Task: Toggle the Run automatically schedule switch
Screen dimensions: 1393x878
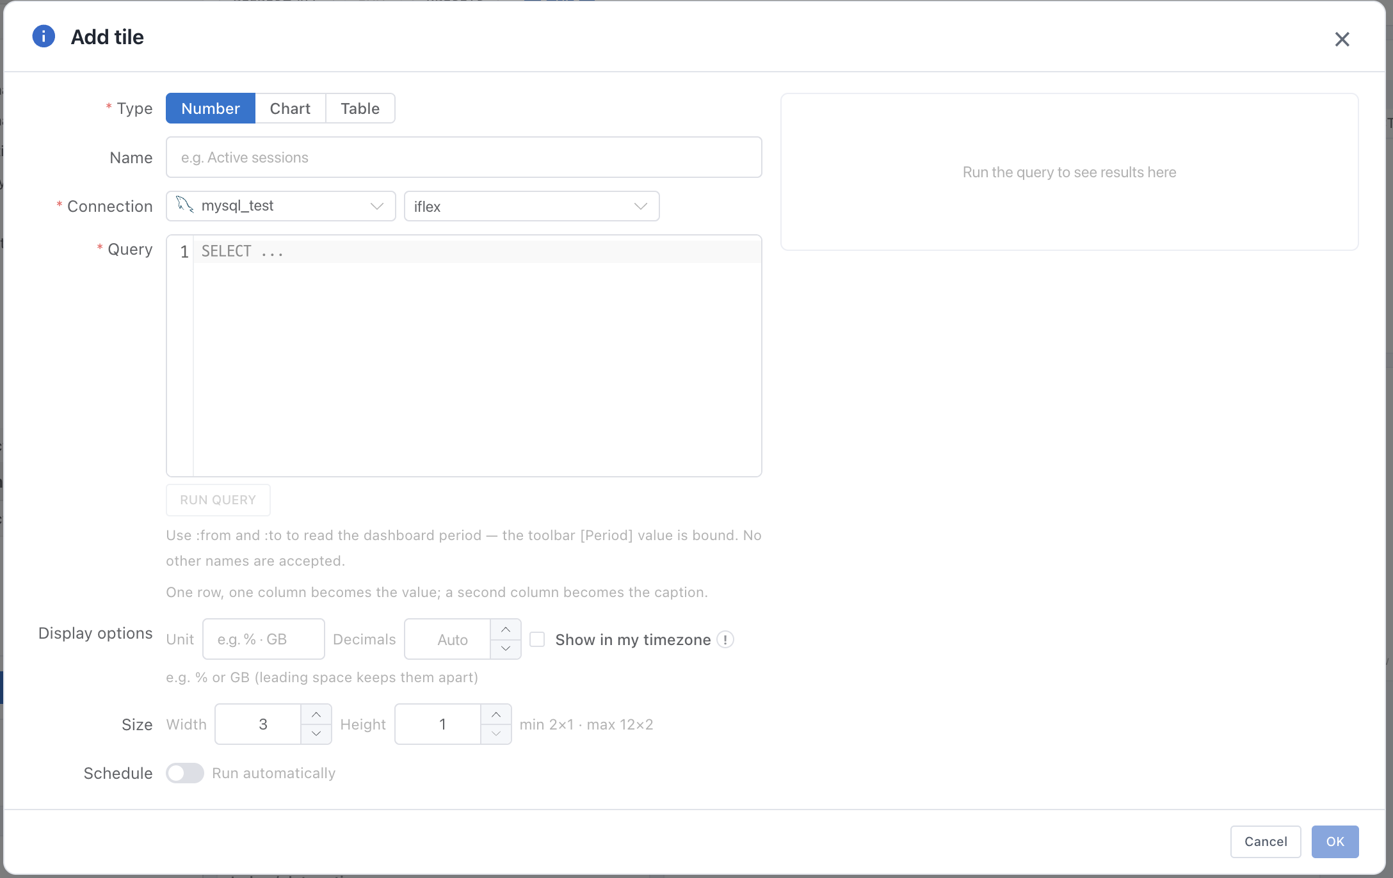Action: (x=185, y=773)
